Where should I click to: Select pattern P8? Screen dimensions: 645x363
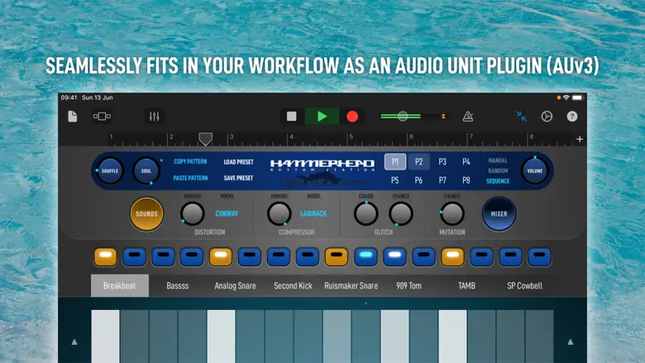466,180
